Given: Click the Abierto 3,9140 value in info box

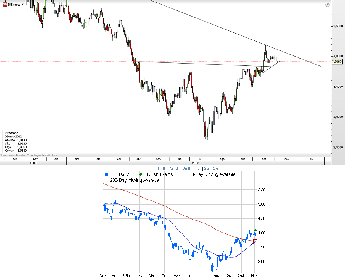Looking at the screenshot, I should click(22, 140).
